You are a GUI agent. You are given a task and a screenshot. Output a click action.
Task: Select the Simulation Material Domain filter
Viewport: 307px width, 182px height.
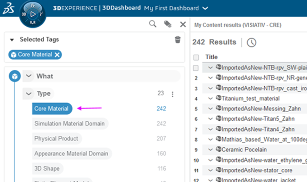[x=69, y=123]
